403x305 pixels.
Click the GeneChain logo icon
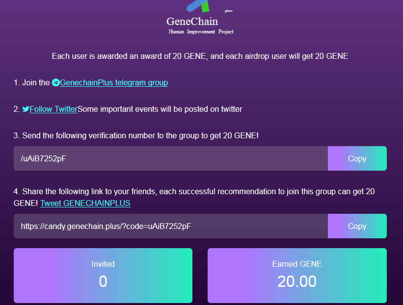pos(199,6)
